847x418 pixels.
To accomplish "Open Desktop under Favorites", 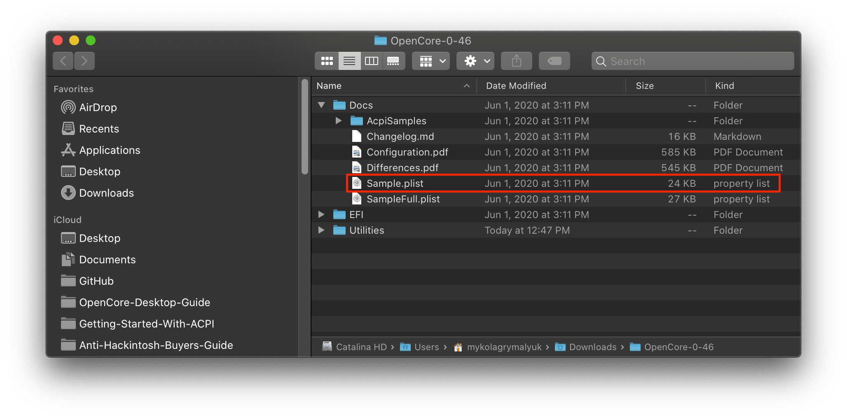I will [91, 172].
